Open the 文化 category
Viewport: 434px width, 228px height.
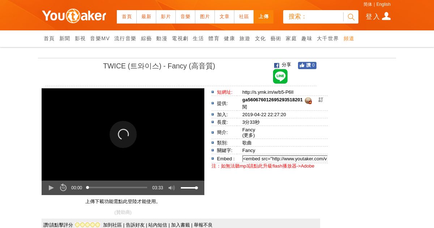pos(260,38)
